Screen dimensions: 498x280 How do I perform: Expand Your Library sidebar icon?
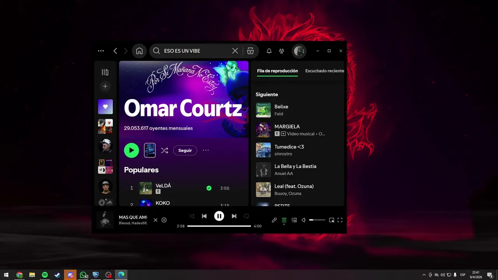point(105,72)
